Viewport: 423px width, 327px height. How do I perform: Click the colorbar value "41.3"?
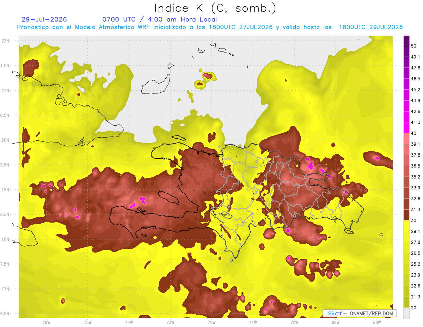415,122
